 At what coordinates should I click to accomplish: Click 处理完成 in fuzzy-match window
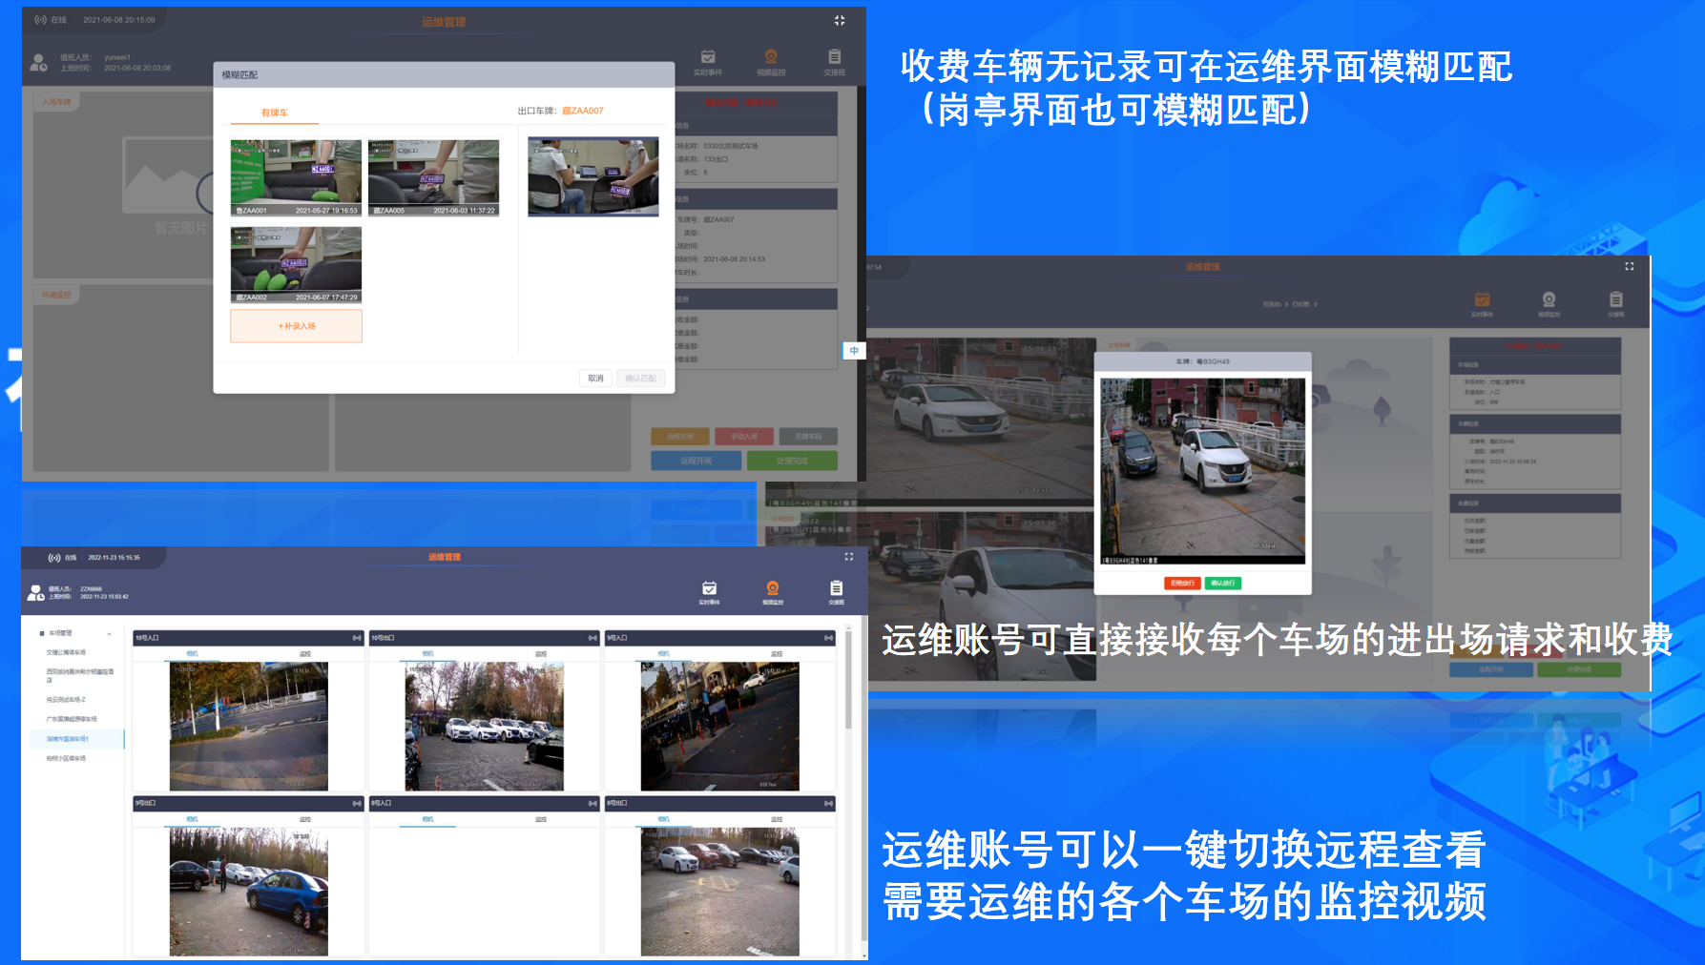(x=792, y=461)
